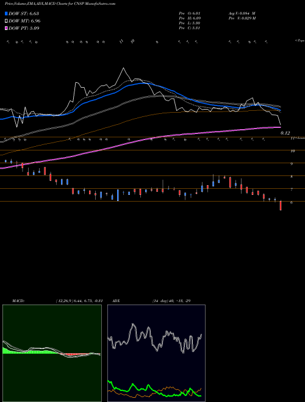Click the price axis label 6

coord(292,202)
